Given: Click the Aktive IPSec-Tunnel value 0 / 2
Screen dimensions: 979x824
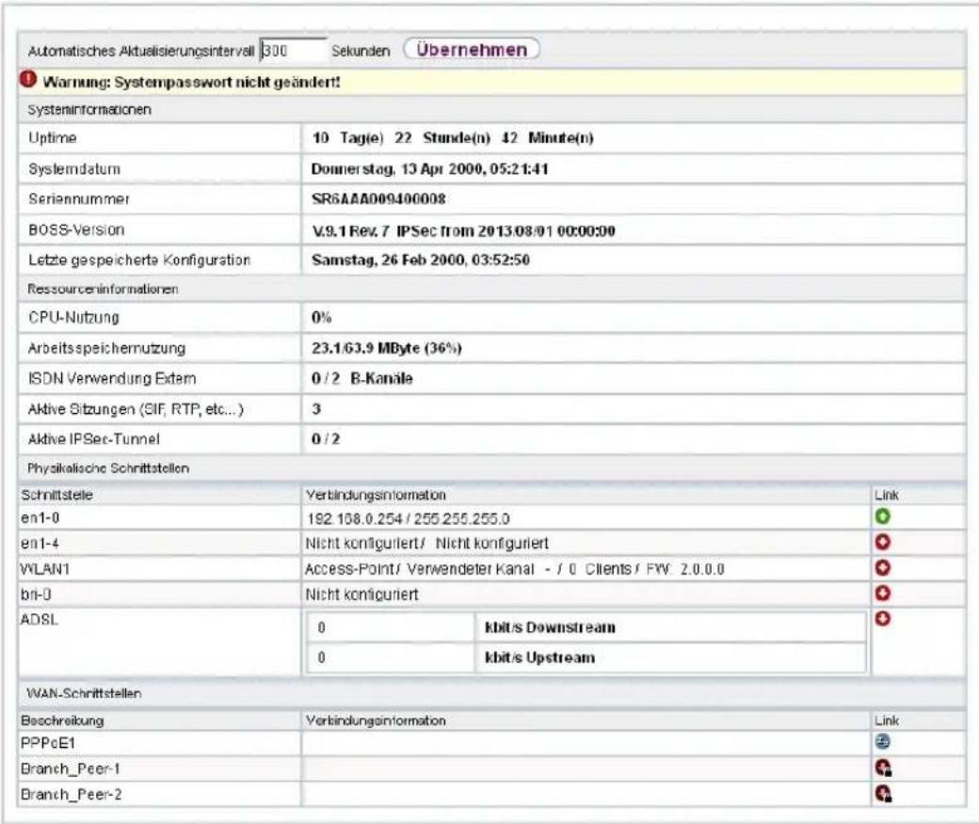Looking at the screenshot, I should pos(326,439).
